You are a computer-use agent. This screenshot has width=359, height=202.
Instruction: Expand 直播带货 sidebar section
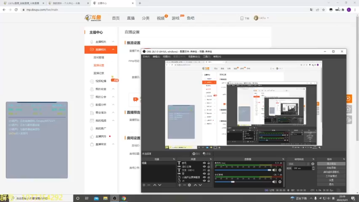pyautogui.click(x=113, y=144)
